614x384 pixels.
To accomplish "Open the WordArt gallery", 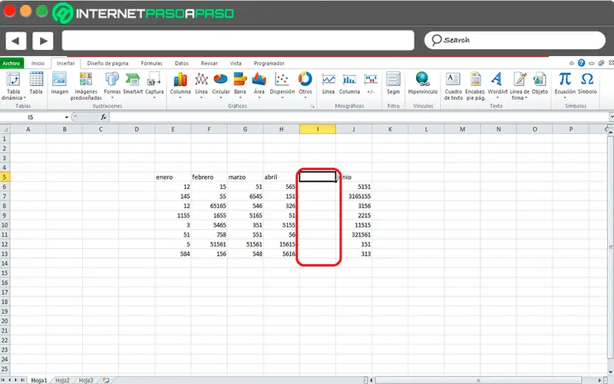I will [497, 84].
